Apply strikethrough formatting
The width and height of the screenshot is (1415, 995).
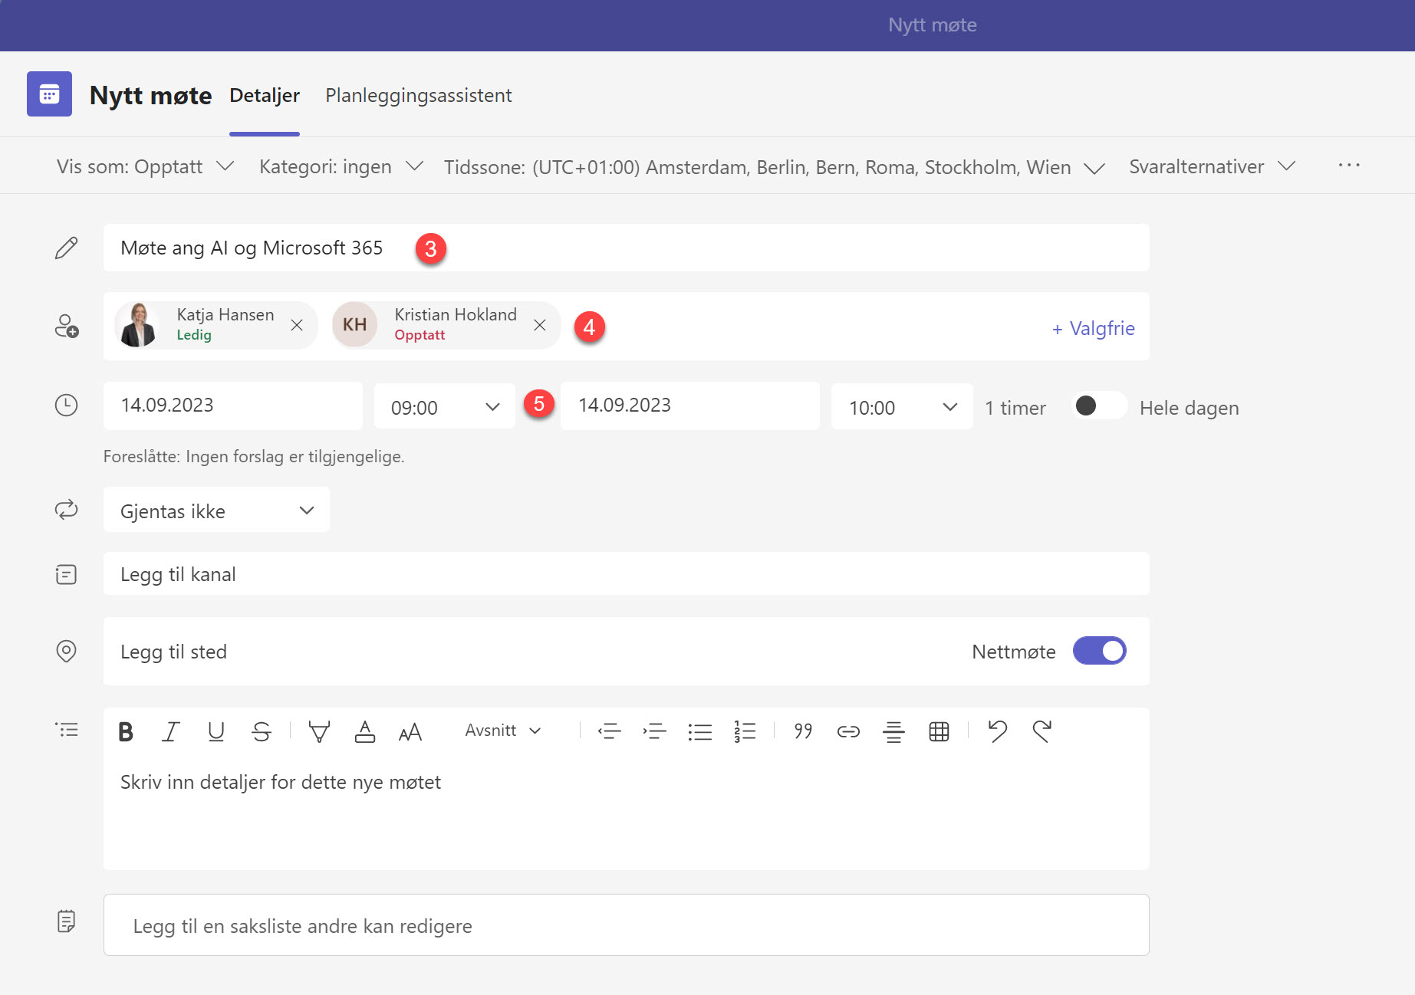point(261,731)
